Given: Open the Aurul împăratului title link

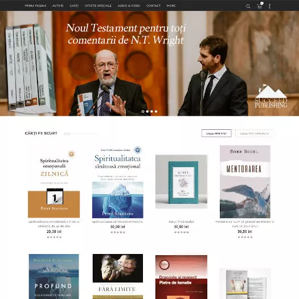Looking at the screenshot, I should (x=181, y=222).
